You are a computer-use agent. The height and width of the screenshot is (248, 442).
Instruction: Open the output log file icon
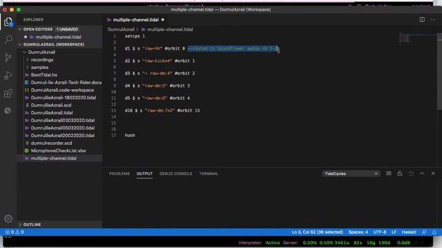coord(411,174)
